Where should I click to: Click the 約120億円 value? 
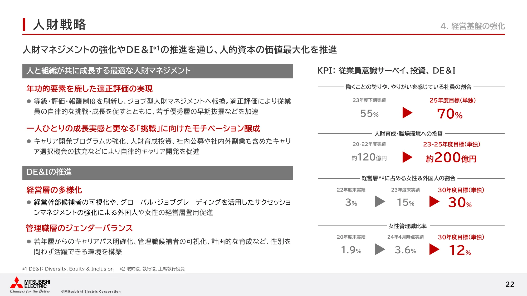click(369, 157)
